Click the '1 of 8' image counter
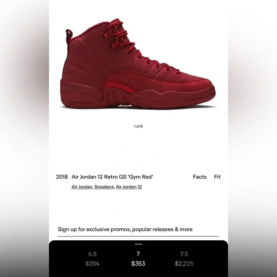277x277 pixels. (x=138, y=126)
